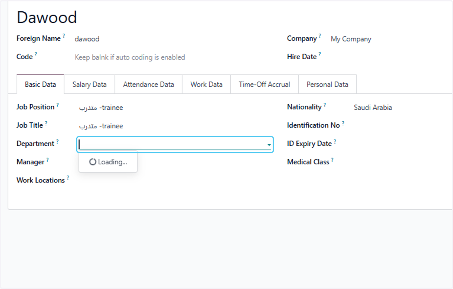Switch to the Salary Data tab

89,84
